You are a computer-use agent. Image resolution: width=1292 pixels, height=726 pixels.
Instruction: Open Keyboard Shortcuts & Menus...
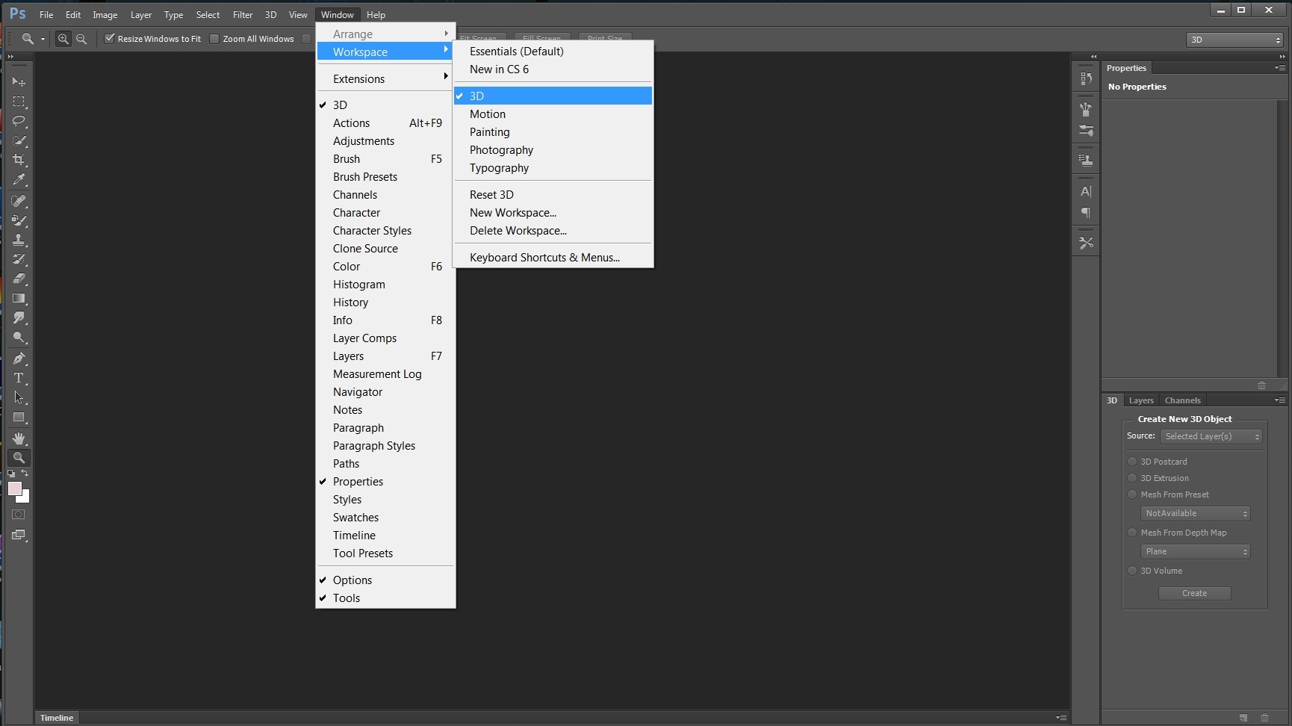(x=553, y=258)
